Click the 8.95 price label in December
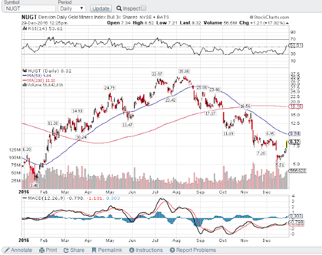Screen dimensions: 322x255 [270, 134]
